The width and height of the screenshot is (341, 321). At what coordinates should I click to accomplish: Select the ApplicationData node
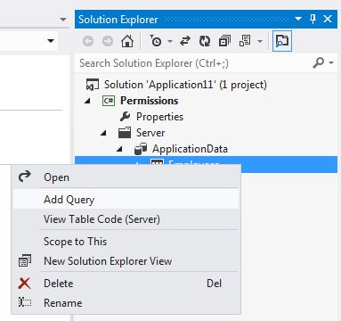coord(190,149)
